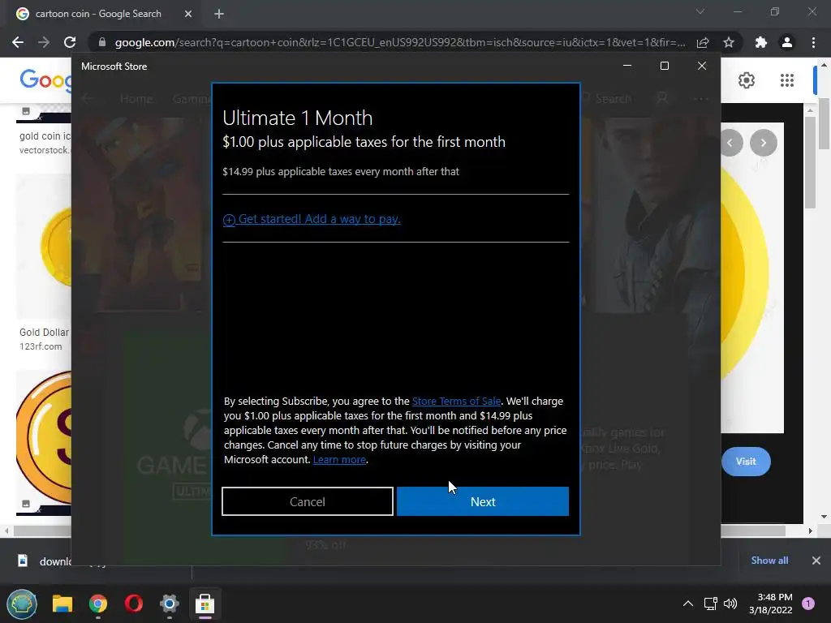This screenshot has height=623, width=831.
Task: Click the site lock icon in address bar
Action: 102,42
